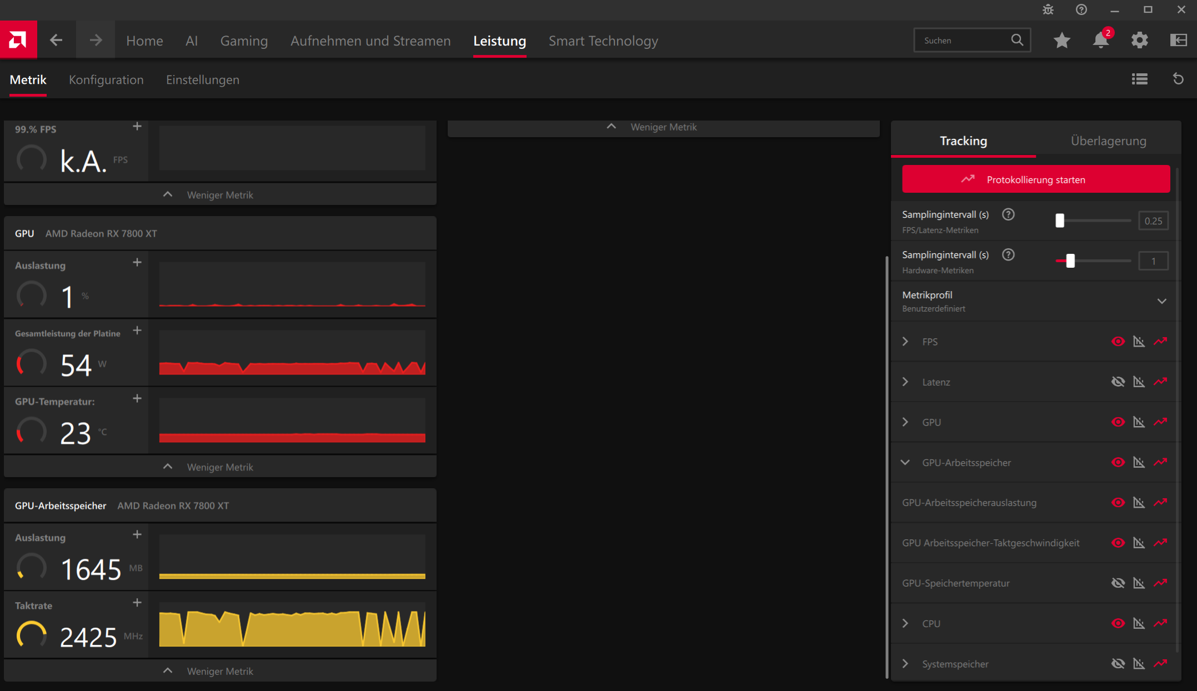Add GPU Auslastung metric with plus icon

(x=137, y=262)
